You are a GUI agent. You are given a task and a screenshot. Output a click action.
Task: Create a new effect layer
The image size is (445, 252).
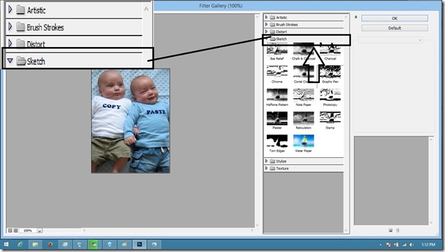click(390, 230)
